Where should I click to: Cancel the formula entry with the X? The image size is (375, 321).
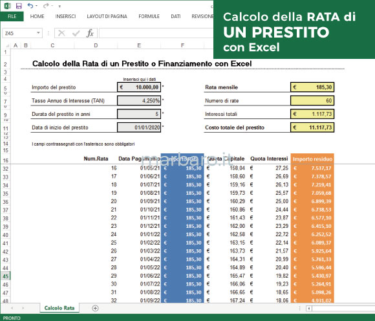point(61,33)
